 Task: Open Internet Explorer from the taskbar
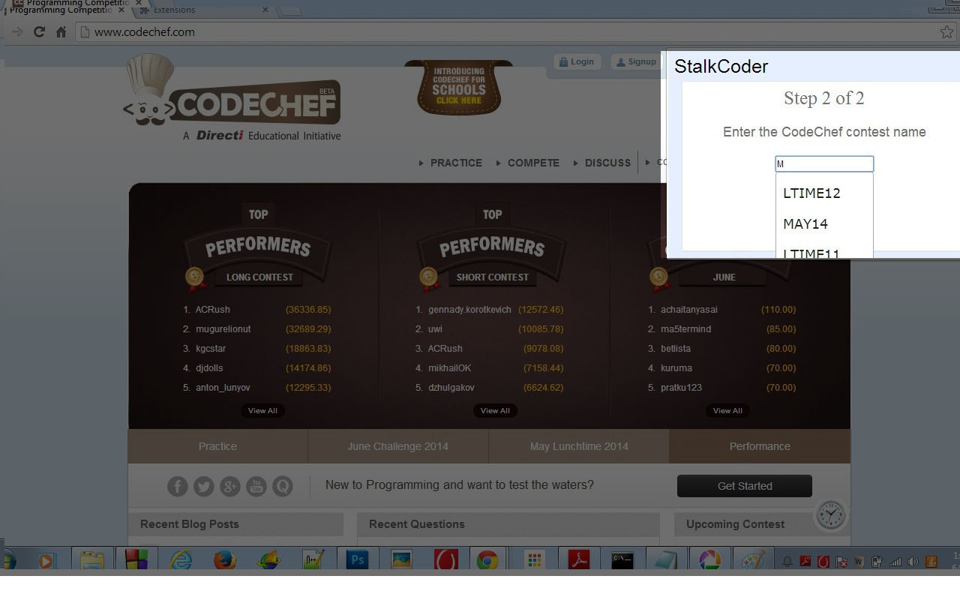point(181,559)
